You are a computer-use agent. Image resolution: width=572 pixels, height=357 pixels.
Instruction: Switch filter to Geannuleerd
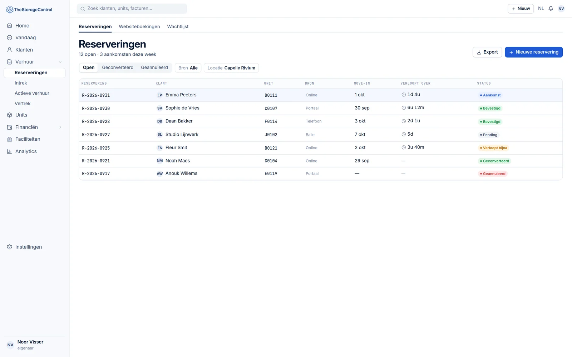pos(154,67)
